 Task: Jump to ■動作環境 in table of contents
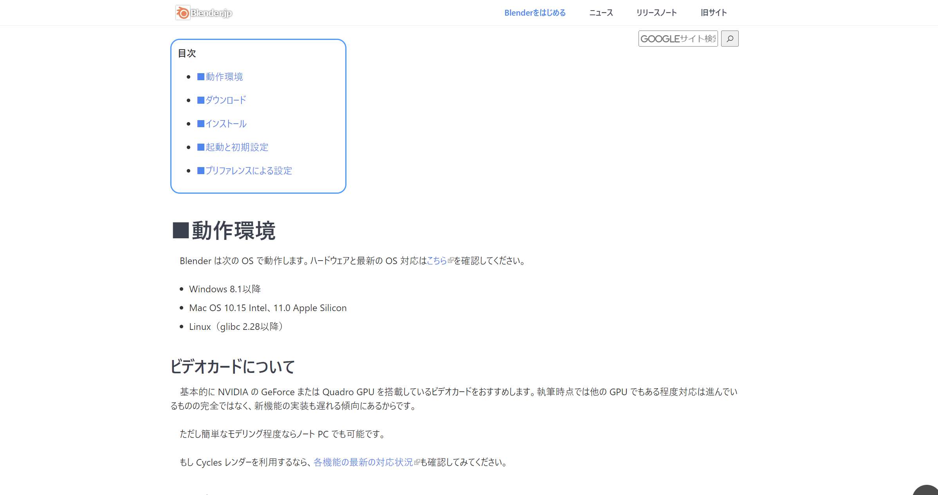click(220, 77)
